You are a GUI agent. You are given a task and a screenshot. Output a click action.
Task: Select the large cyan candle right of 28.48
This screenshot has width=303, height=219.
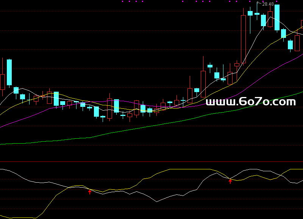(x=277, y=17)
